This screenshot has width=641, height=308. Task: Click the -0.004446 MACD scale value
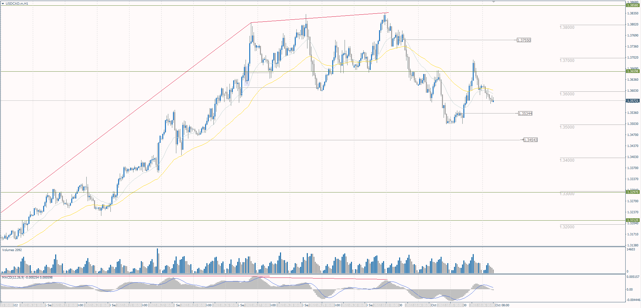pyautogui.click(x=633, y=300)
